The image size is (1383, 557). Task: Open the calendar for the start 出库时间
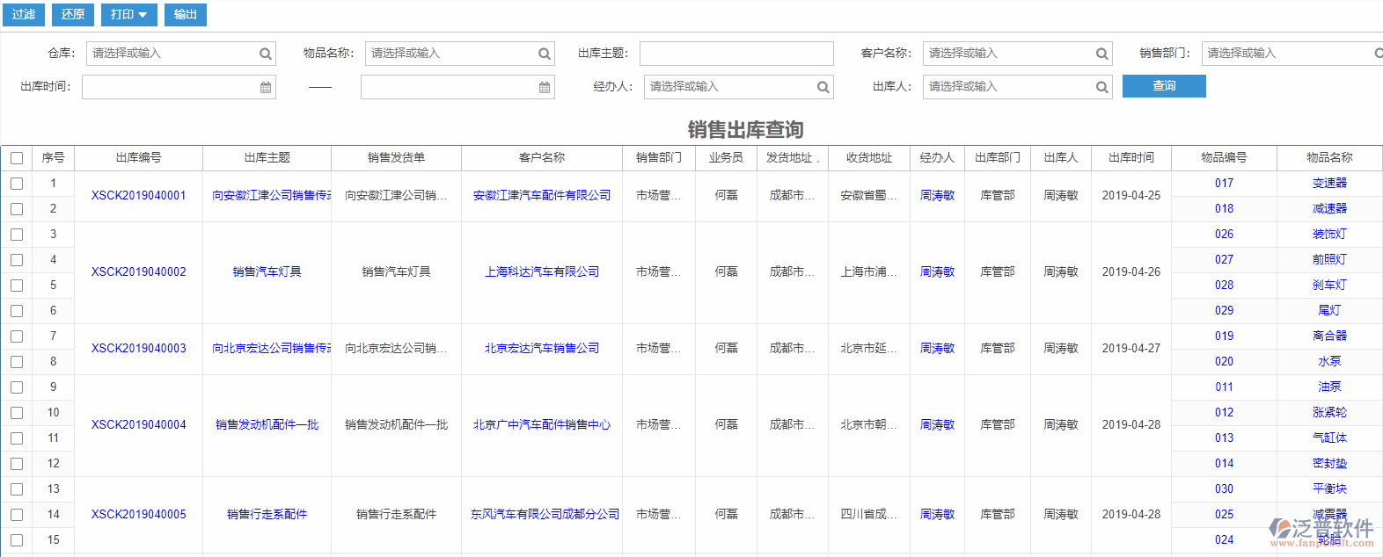[x=266, y=87]
